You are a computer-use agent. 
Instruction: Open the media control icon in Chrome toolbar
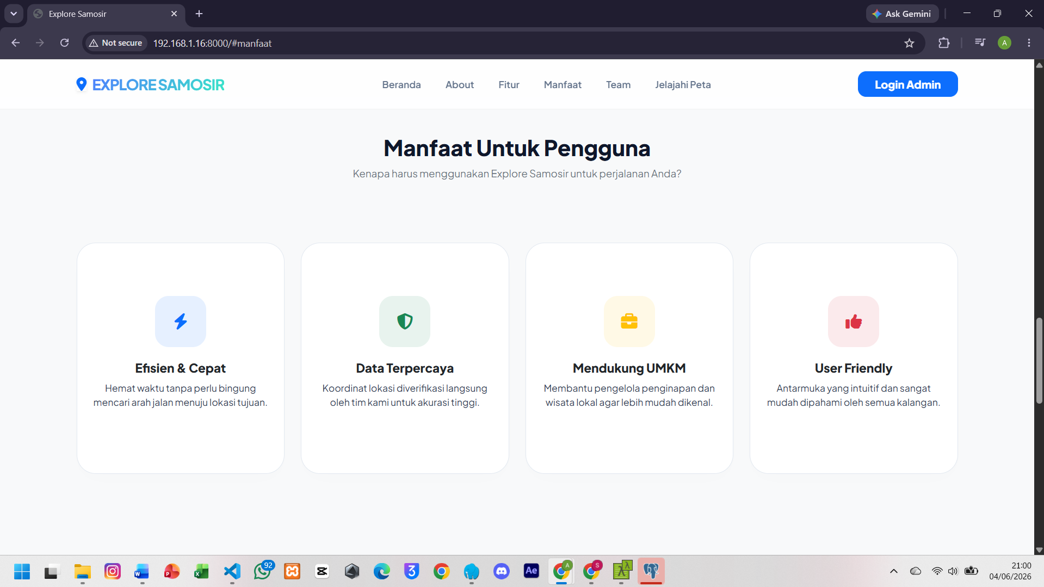click(x=980, y=42)
